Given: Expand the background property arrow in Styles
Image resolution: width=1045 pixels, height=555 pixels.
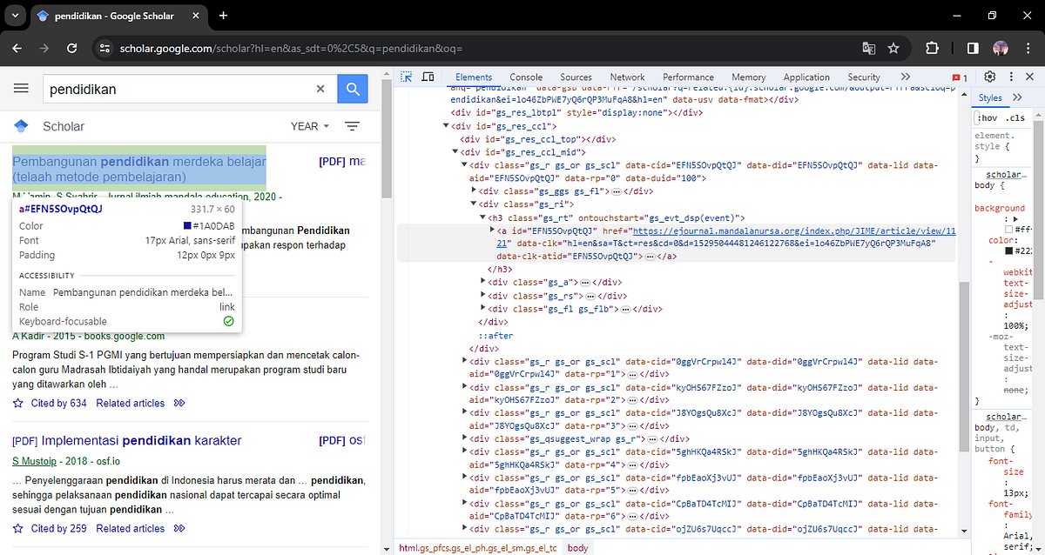Looking at the screenshot, I should 1015,218.
